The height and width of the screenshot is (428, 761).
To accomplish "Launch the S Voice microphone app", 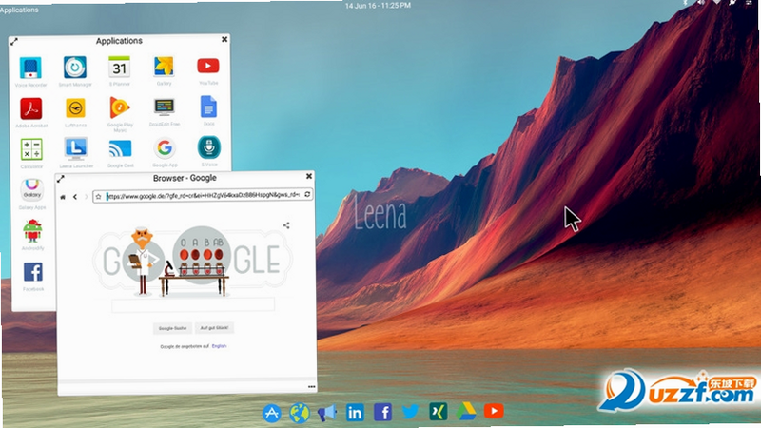I will point(209,147).
